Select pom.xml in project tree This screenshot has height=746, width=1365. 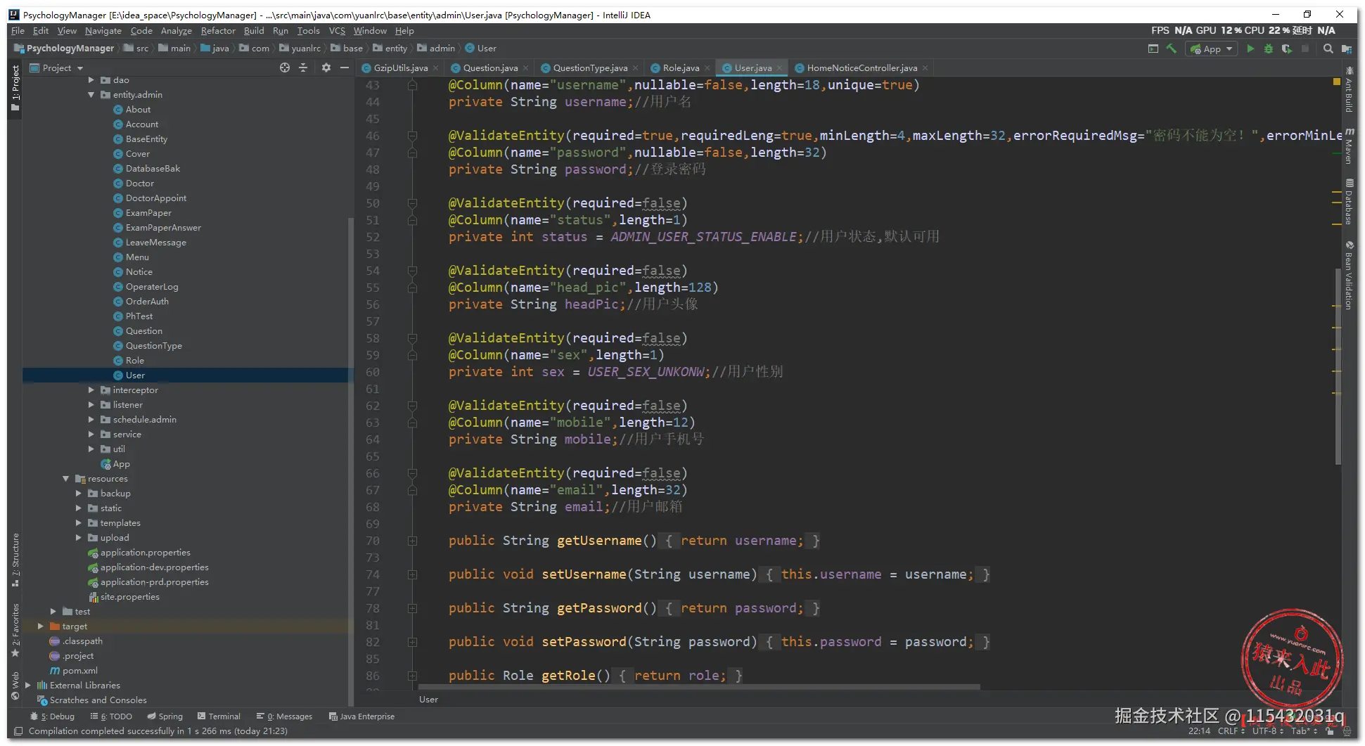(79, 670)
